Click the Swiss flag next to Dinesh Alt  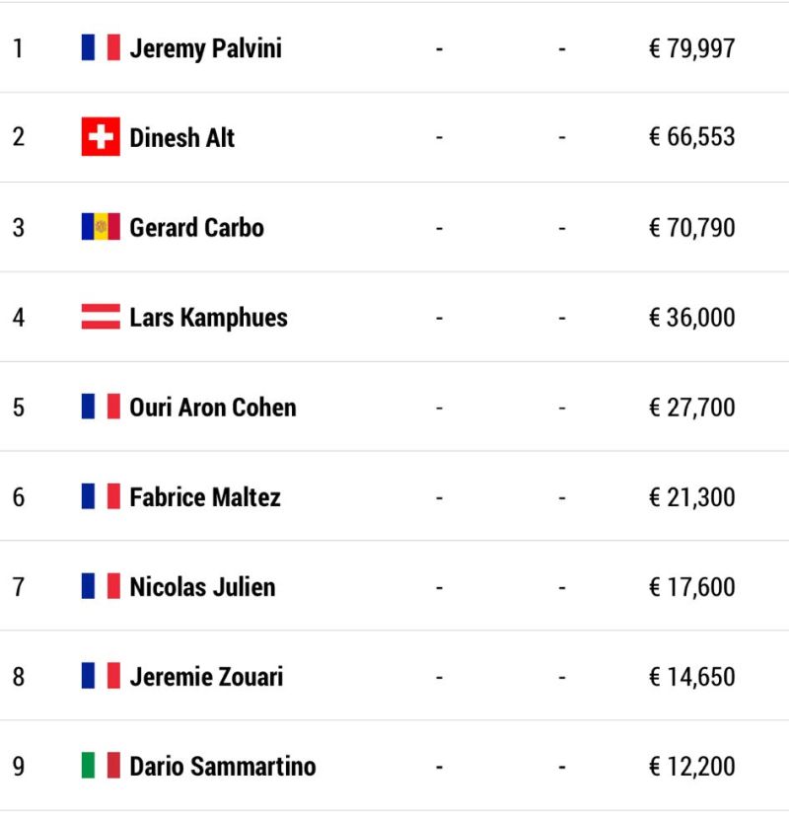point(101,137)
